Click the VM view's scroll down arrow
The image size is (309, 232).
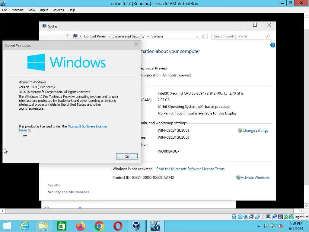coord(307,206)
